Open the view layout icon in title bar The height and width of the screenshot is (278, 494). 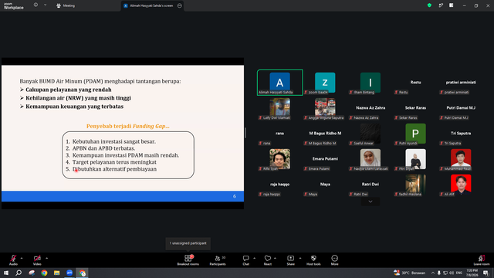coord(452,5)
